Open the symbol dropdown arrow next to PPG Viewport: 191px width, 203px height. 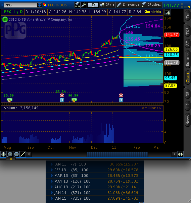pyautogui.click(x=40, y=5)
